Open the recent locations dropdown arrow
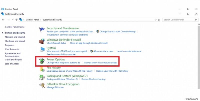Screen dimensions: 200x101 click(x=12, y=20)
